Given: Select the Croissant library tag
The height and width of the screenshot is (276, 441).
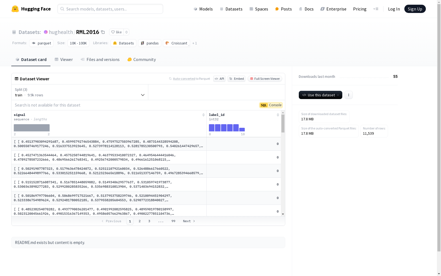Looking at the screenshot, I should click(176, 43).
